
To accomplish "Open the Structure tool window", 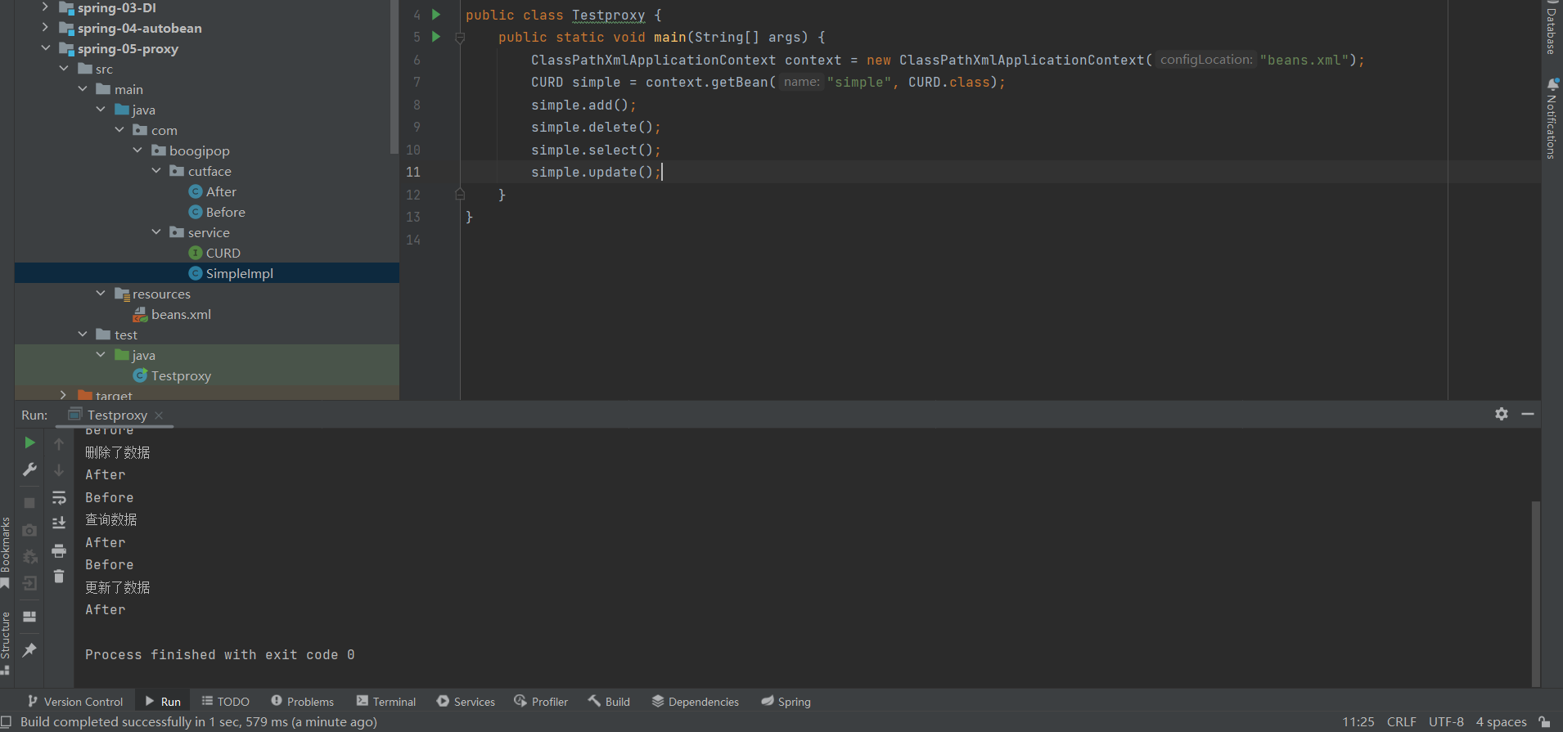I will pos(6,642).
